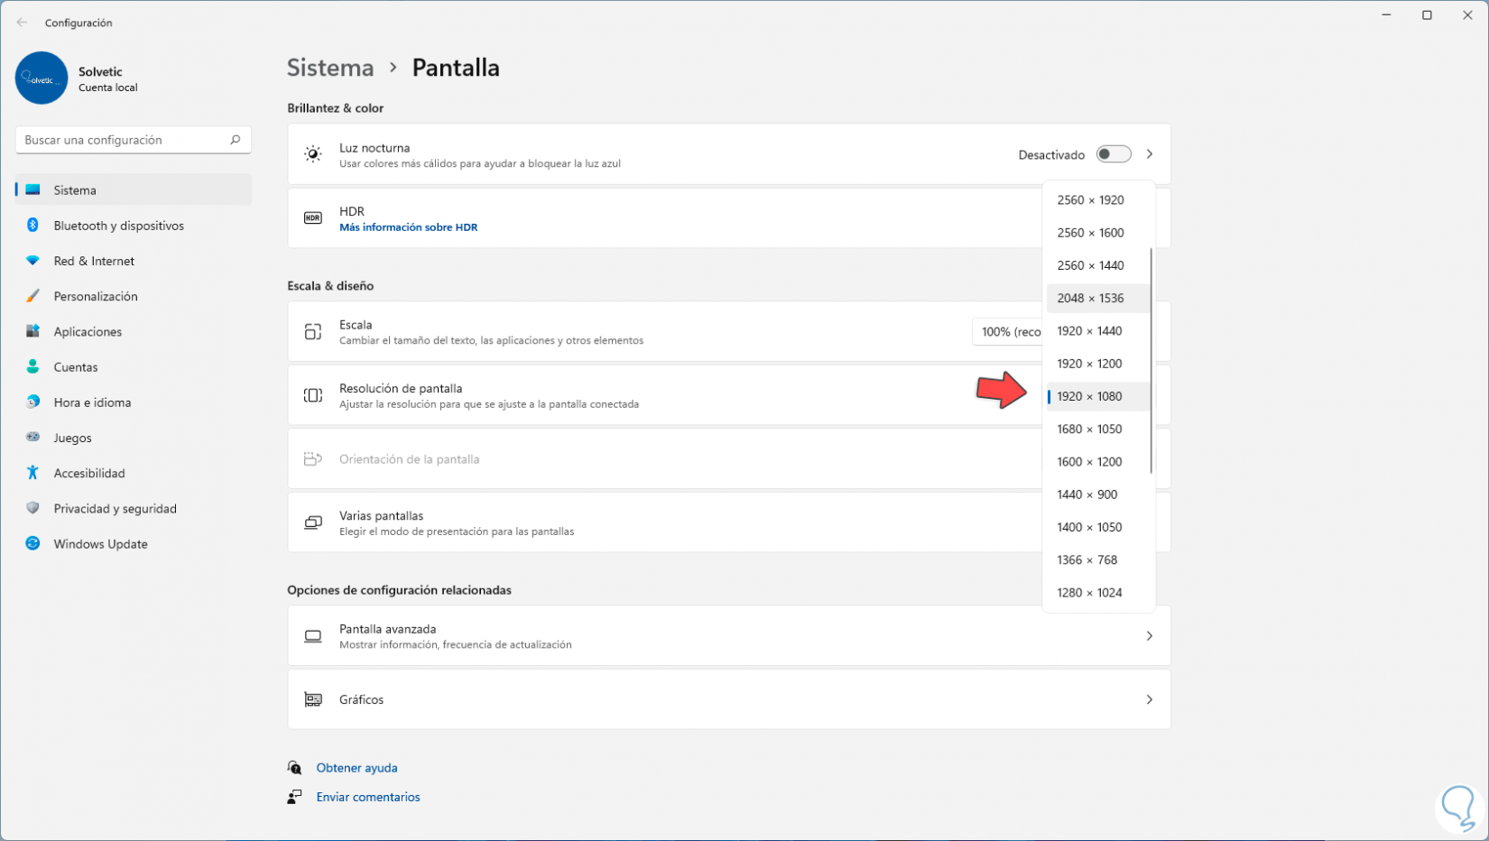
Task: Click the resolution list scrollbar
Action: point(1151,361)
